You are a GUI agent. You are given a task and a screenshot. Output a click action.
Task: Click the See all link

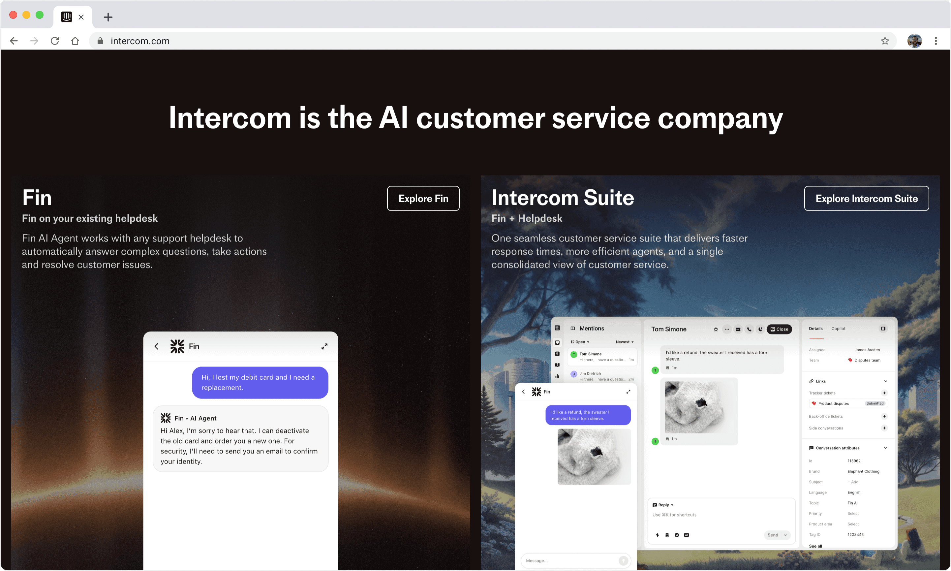(815, 546)
